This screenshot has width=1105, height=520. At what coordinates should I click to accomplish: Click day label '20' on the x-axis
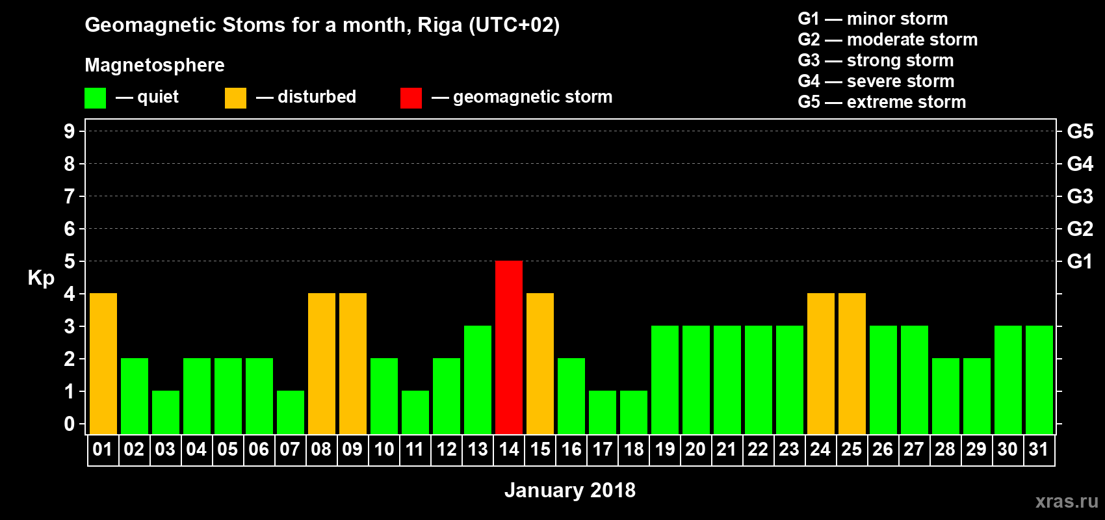coord(695,450)
